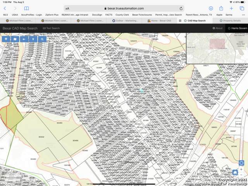
Task: Zoom out with the minus button
Action: coord(241,175)
